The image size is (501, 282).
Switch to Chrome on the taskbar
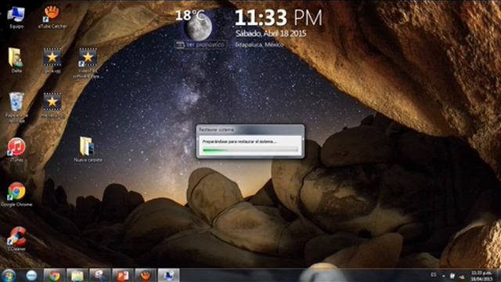55,276
